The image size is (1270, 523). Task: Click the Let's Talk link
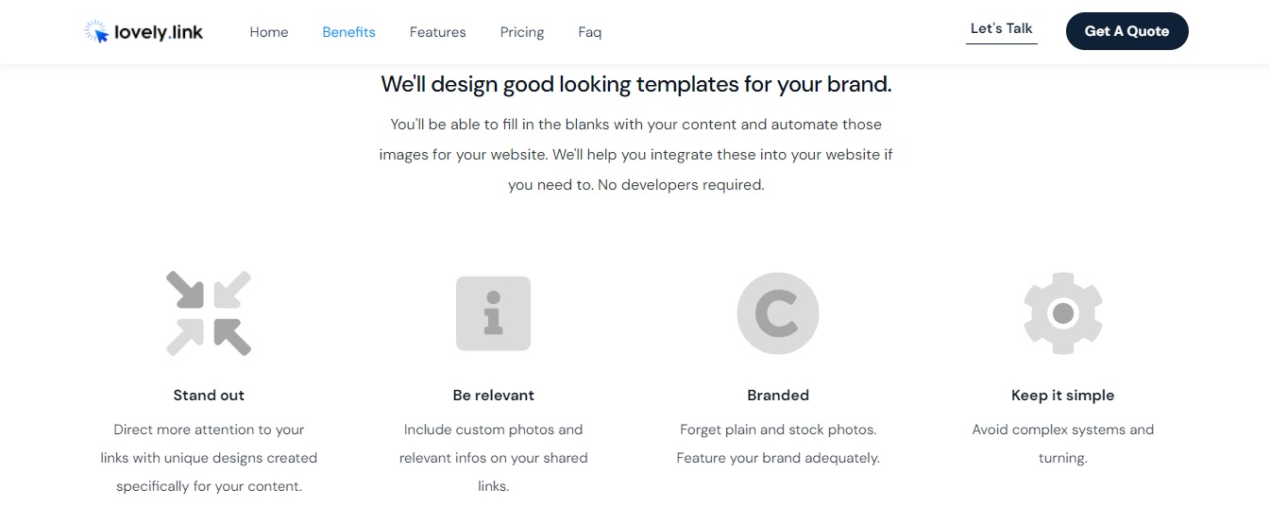point(1001,29)
